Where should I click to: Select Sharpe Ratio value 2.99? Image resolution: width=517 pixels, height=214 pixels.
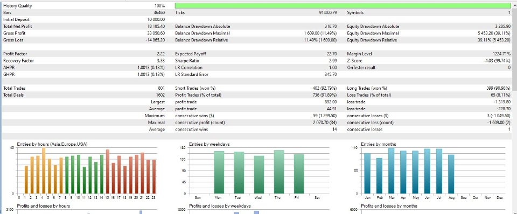pos(333,61)
